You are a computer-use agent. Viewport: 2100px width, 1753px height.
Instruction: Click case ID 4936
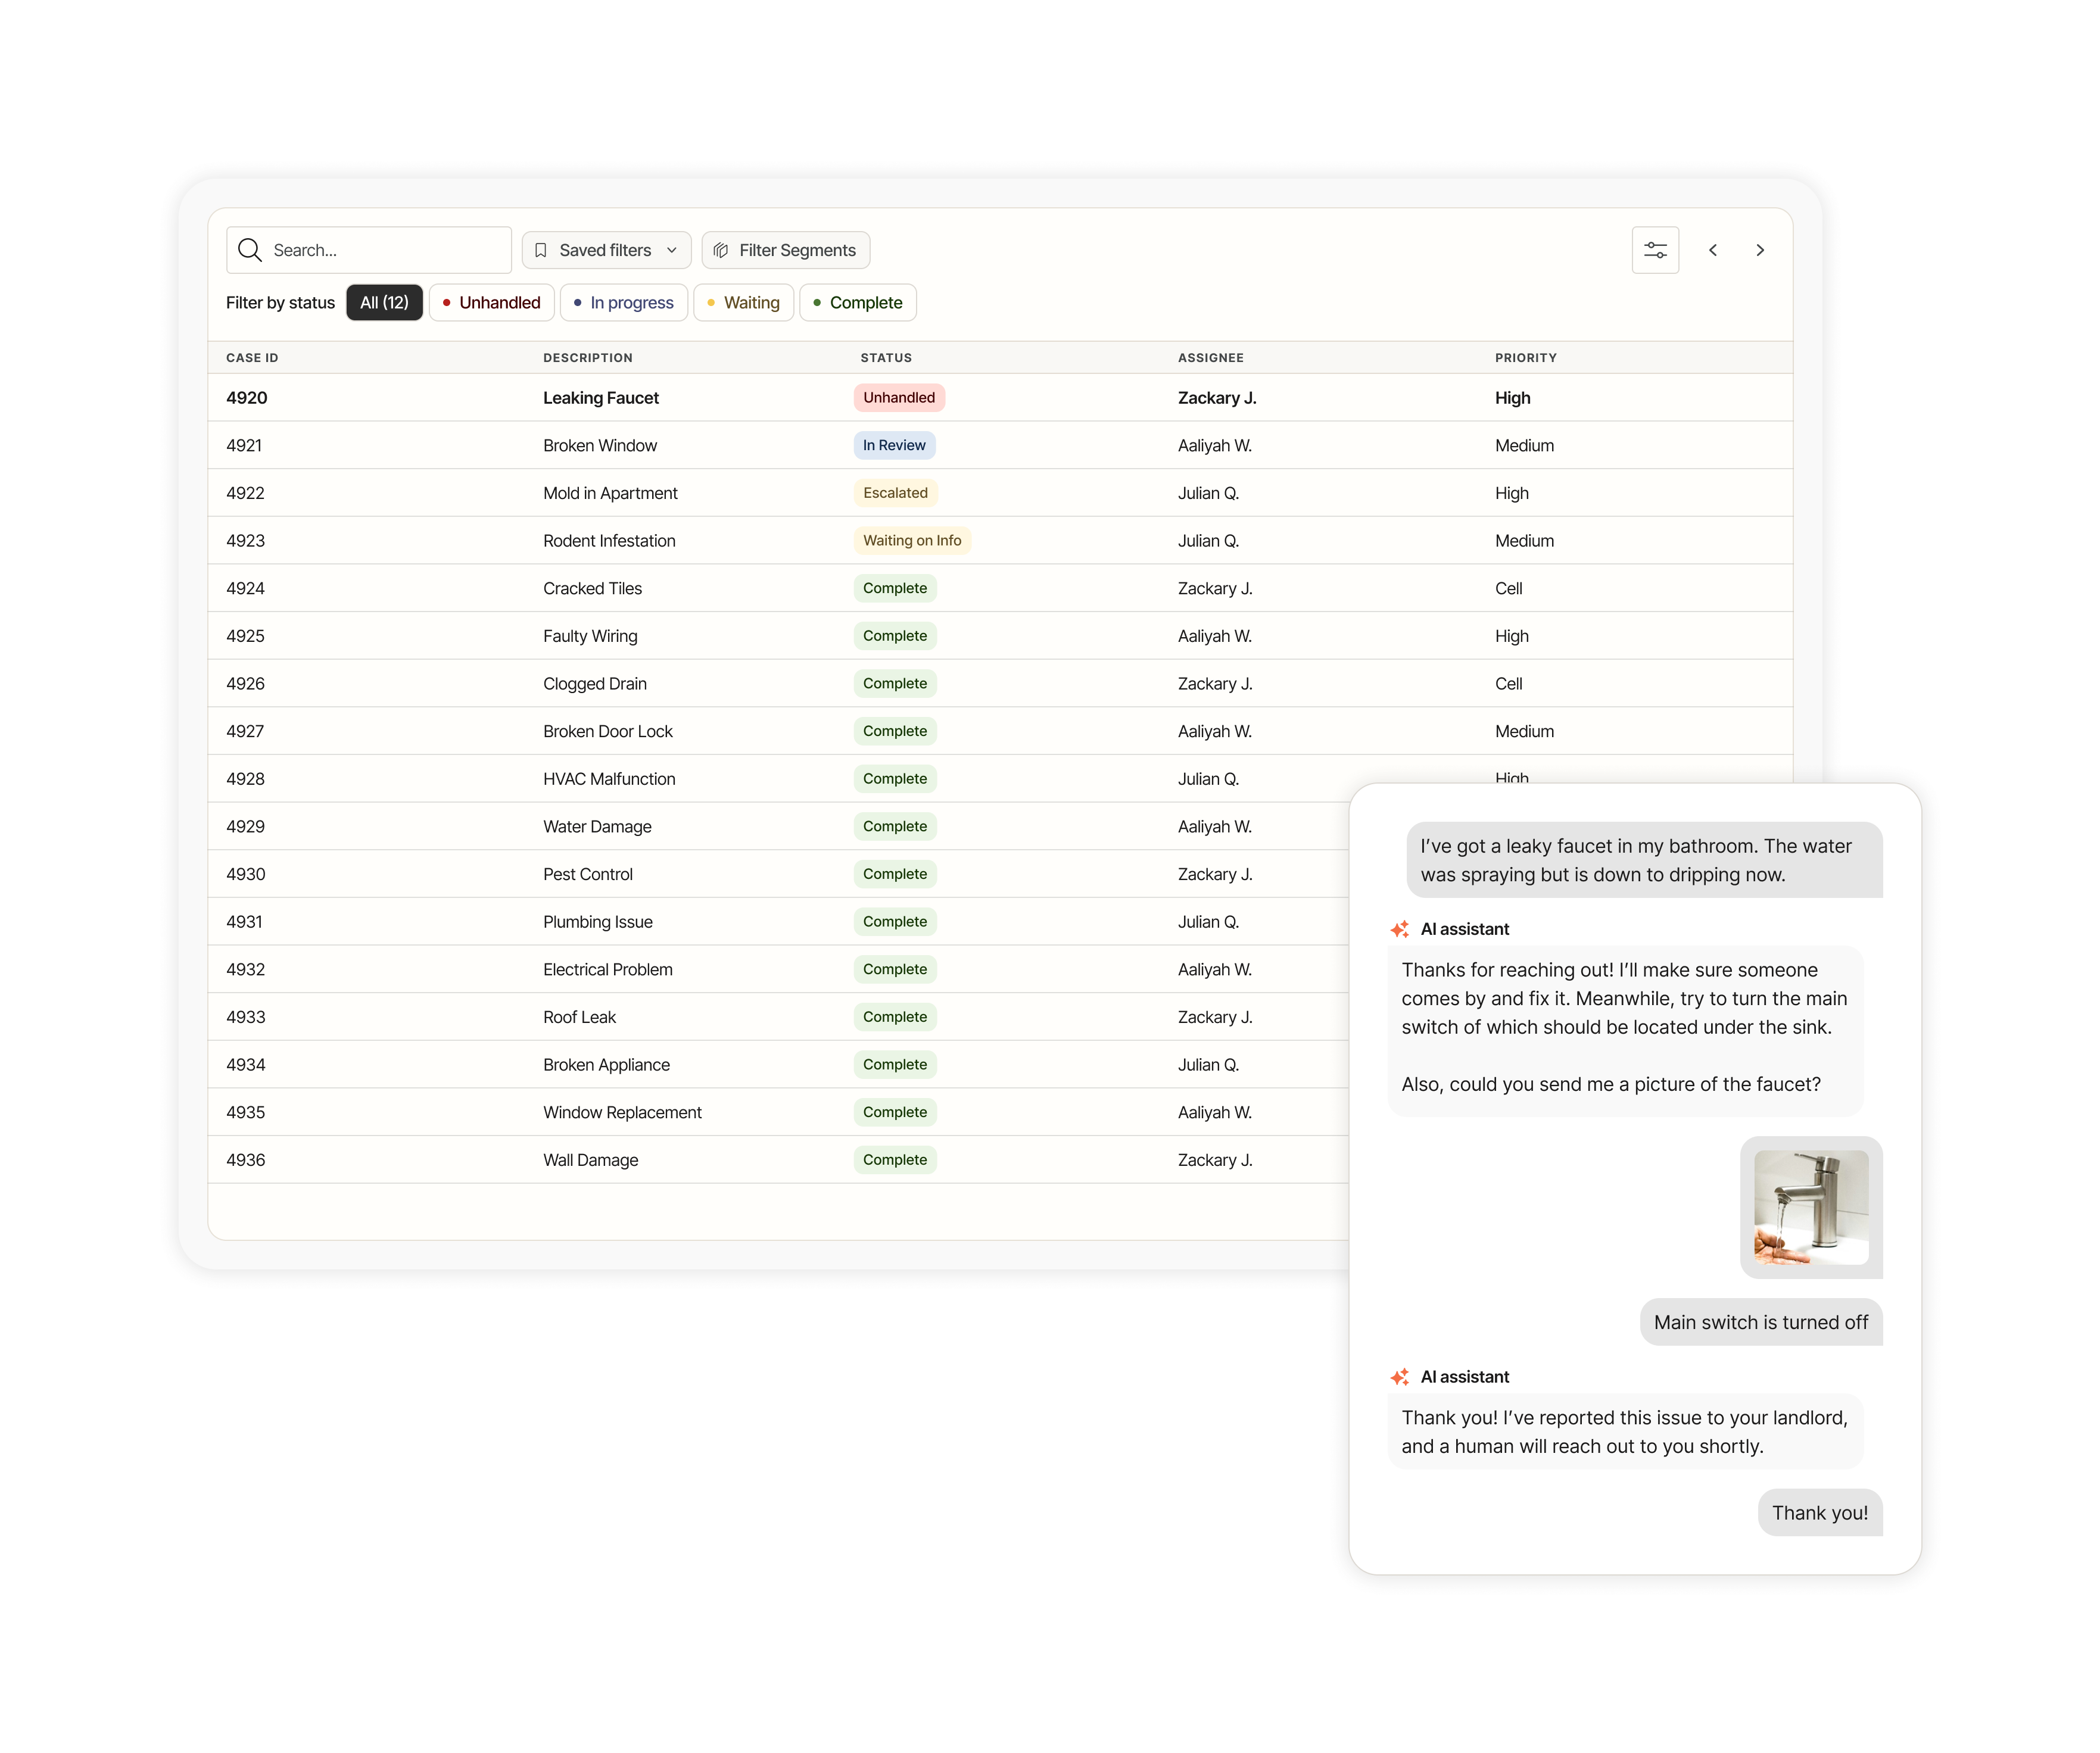245,1160
